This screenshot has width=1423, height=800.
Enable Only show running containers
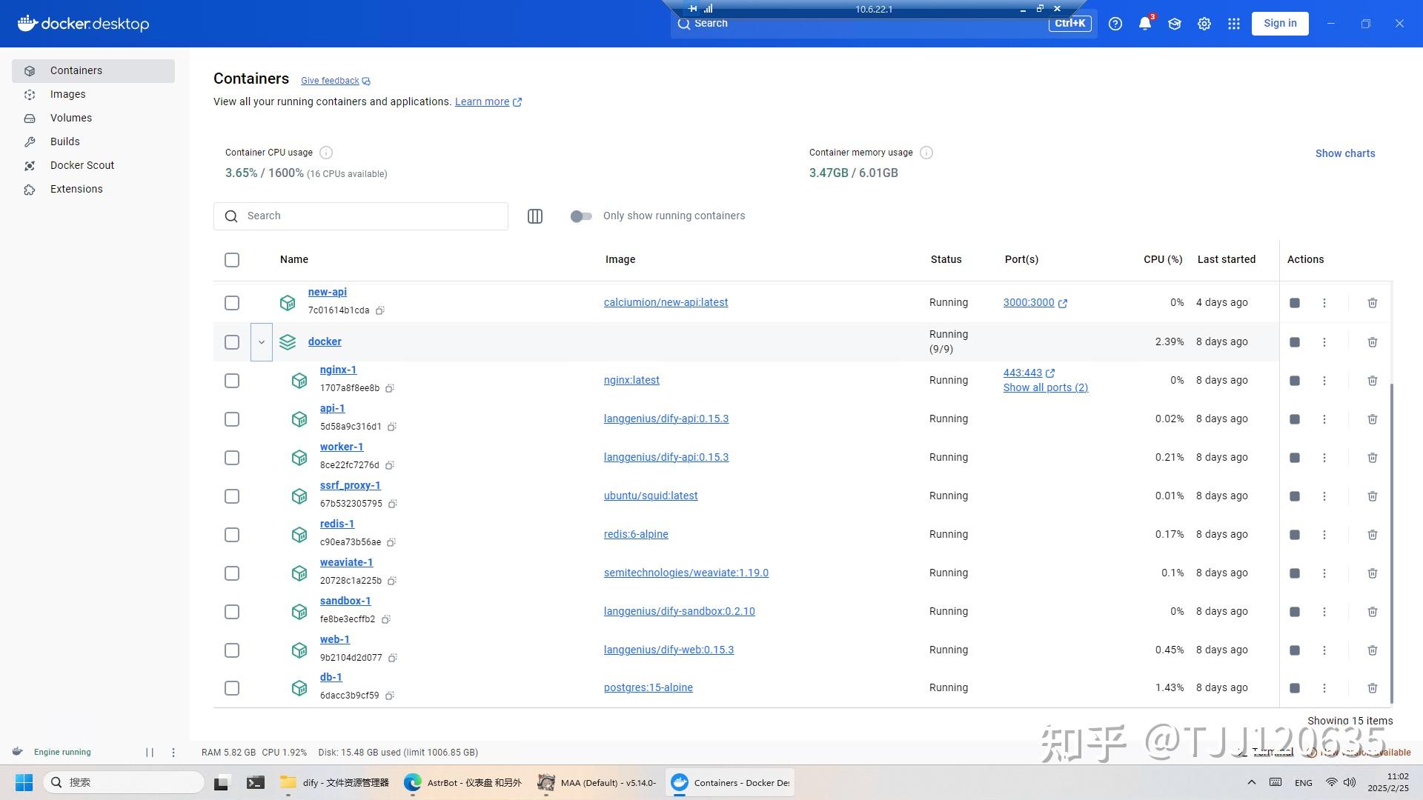[581, 216]
